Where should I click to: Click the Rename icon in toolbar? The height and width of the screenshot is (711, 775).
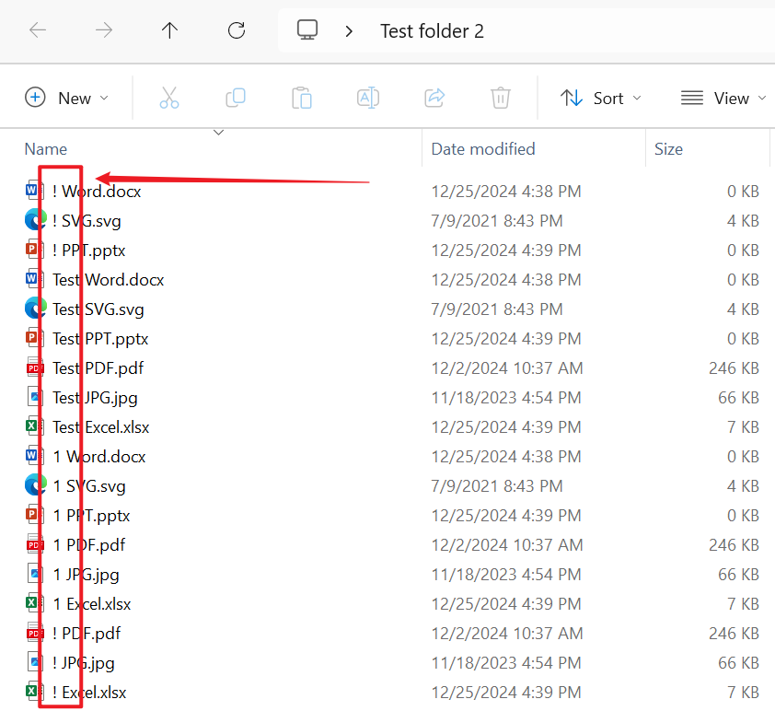point(368,98)
